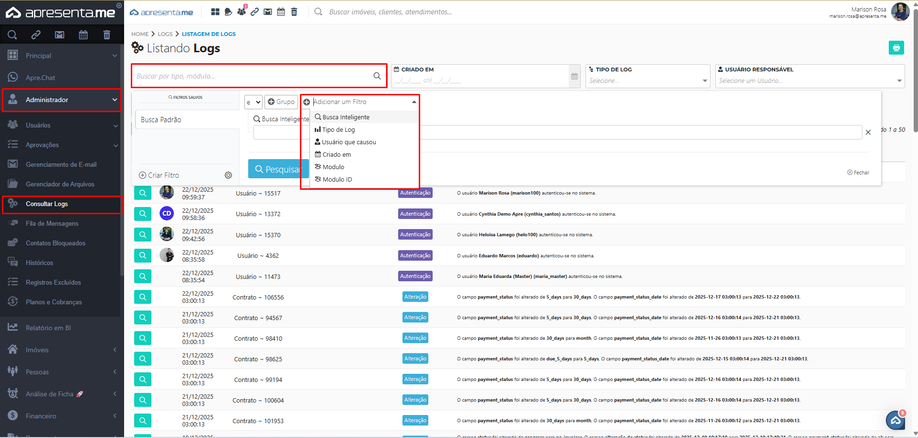Open the support chat bubble icon
Screen dimensions: 918x438
(x=895, y=421)
